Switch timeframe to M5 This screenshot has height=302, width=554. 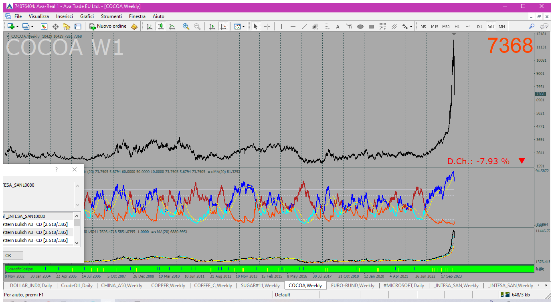pyautogui.click(x=423, y=26)
